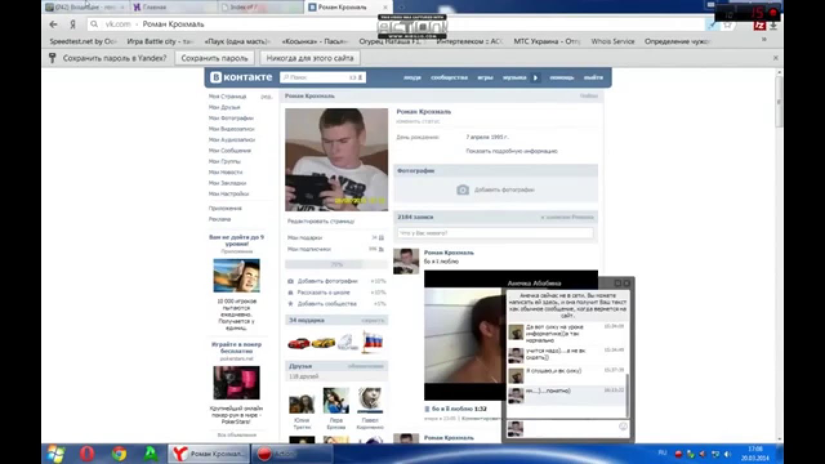Open friend Павел's avatar thumbnail
Screen dimensions: 825x464
click(370, 400)
